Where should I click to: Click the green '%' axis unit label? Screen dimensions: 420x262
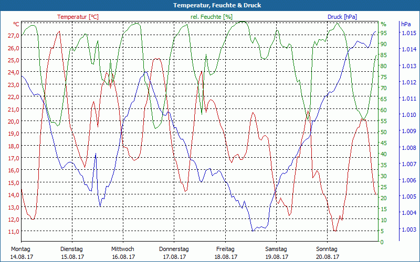(x=384, y=24)
